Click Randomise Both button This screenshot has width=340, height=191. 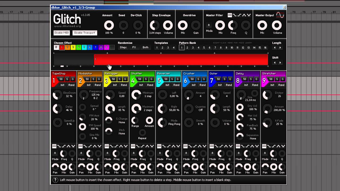pos(146,47)
